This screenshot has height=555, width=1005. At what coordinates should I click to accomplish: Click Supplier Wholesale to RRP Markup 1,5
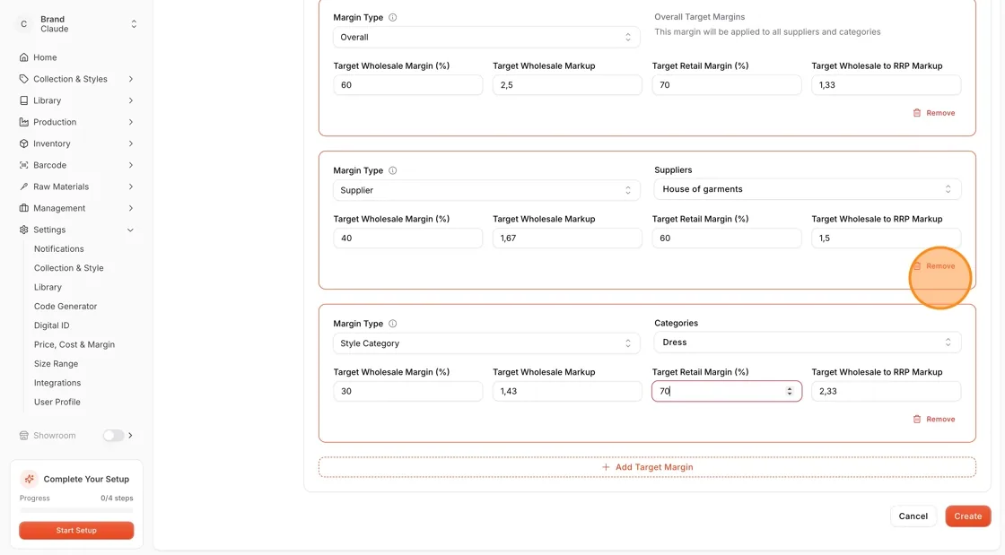pyautogui.click(x=887, y=238)
